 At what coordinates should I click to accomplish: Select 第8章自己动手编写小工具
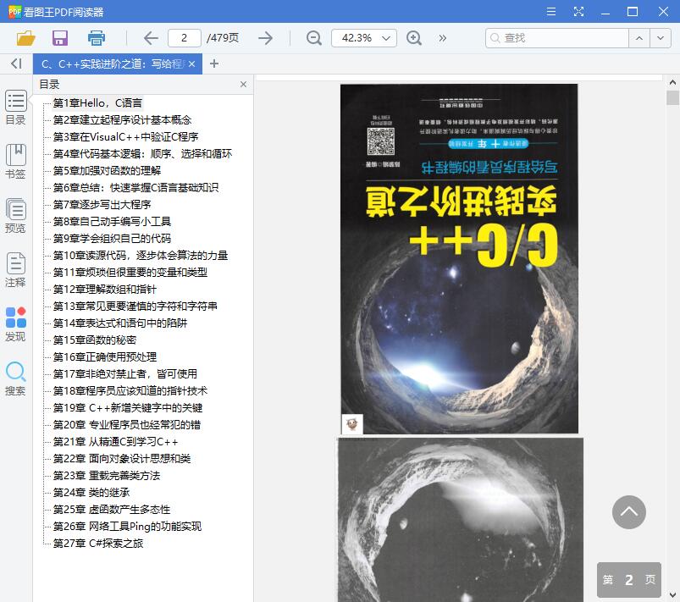112,221
